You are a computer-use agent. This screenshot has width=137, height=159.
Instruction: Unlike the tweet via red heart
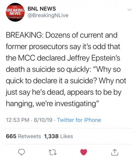[84, 152]
